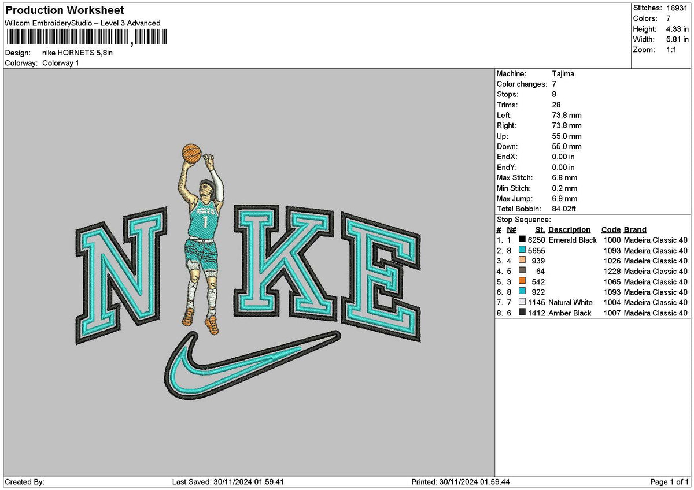Click the swoosh logo in the design preview
Viewport: 694px width, 490px height.
[252, 365]
